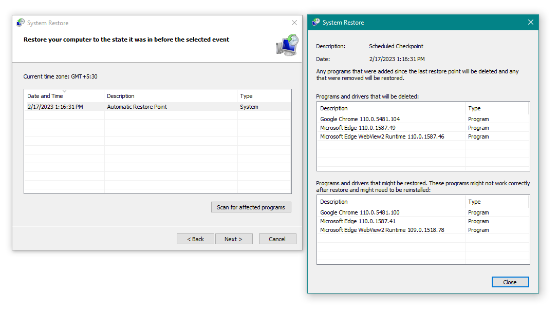Viewport: 558px width, 313px height.
Task: Sort restore points by Date and Time column
Action: tap(64, 96)
